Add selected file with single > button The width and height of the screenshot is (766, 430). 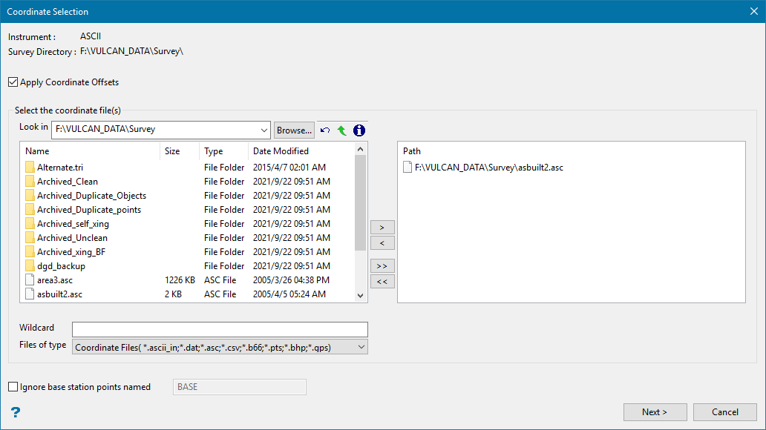(382, 227)
